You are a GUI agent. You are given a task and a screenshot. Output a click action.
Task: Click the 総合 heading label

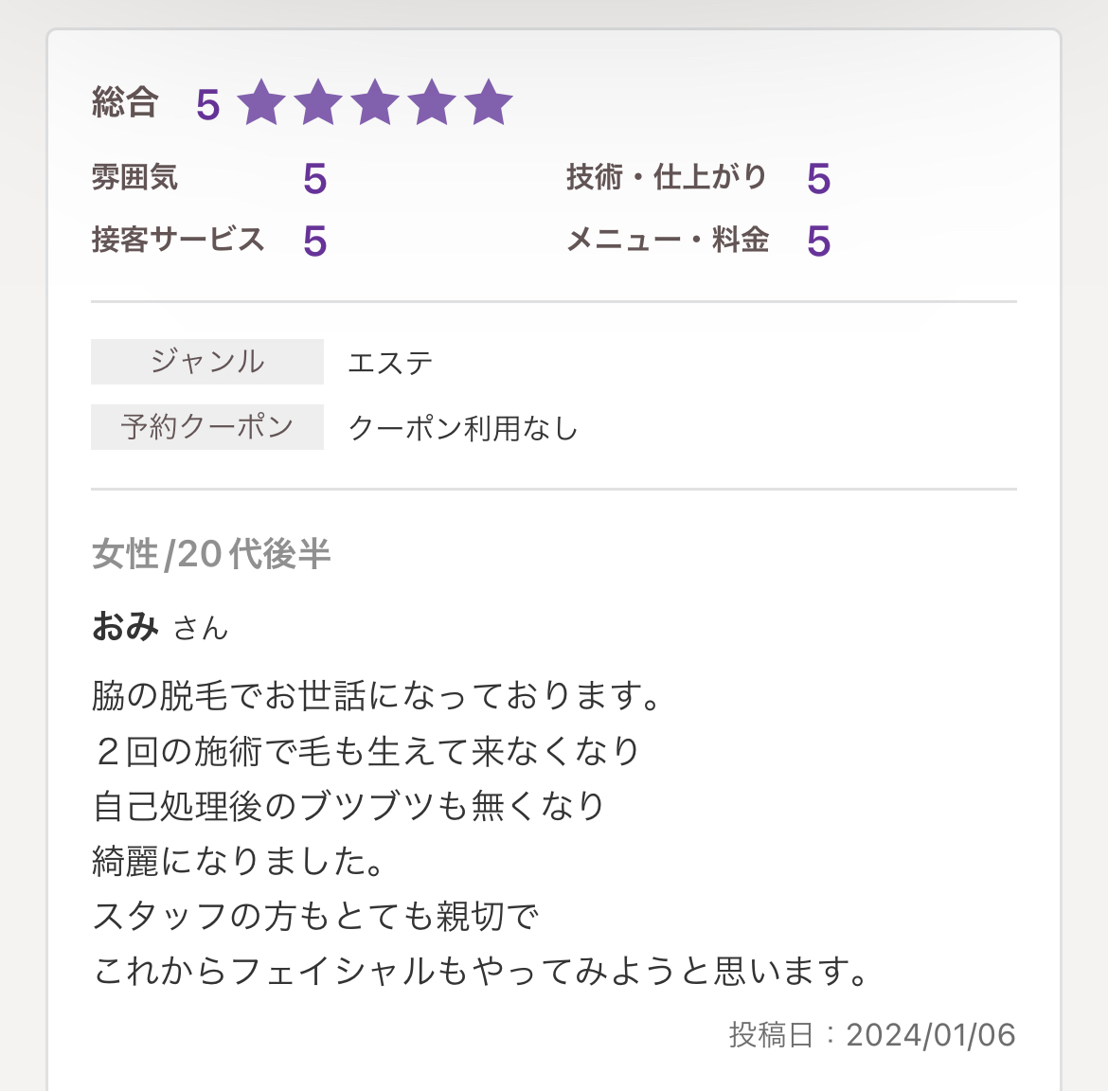click(x=125, y=101)
